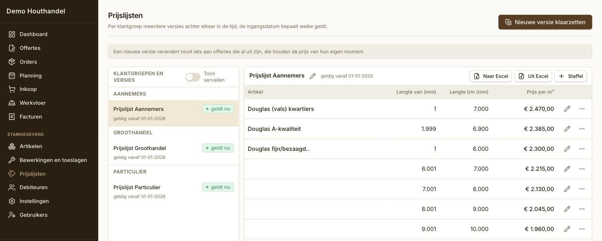Click the Artikel column header
This screenshot has width=602, height=241.
pyautogui.click(x=255, y=92)
